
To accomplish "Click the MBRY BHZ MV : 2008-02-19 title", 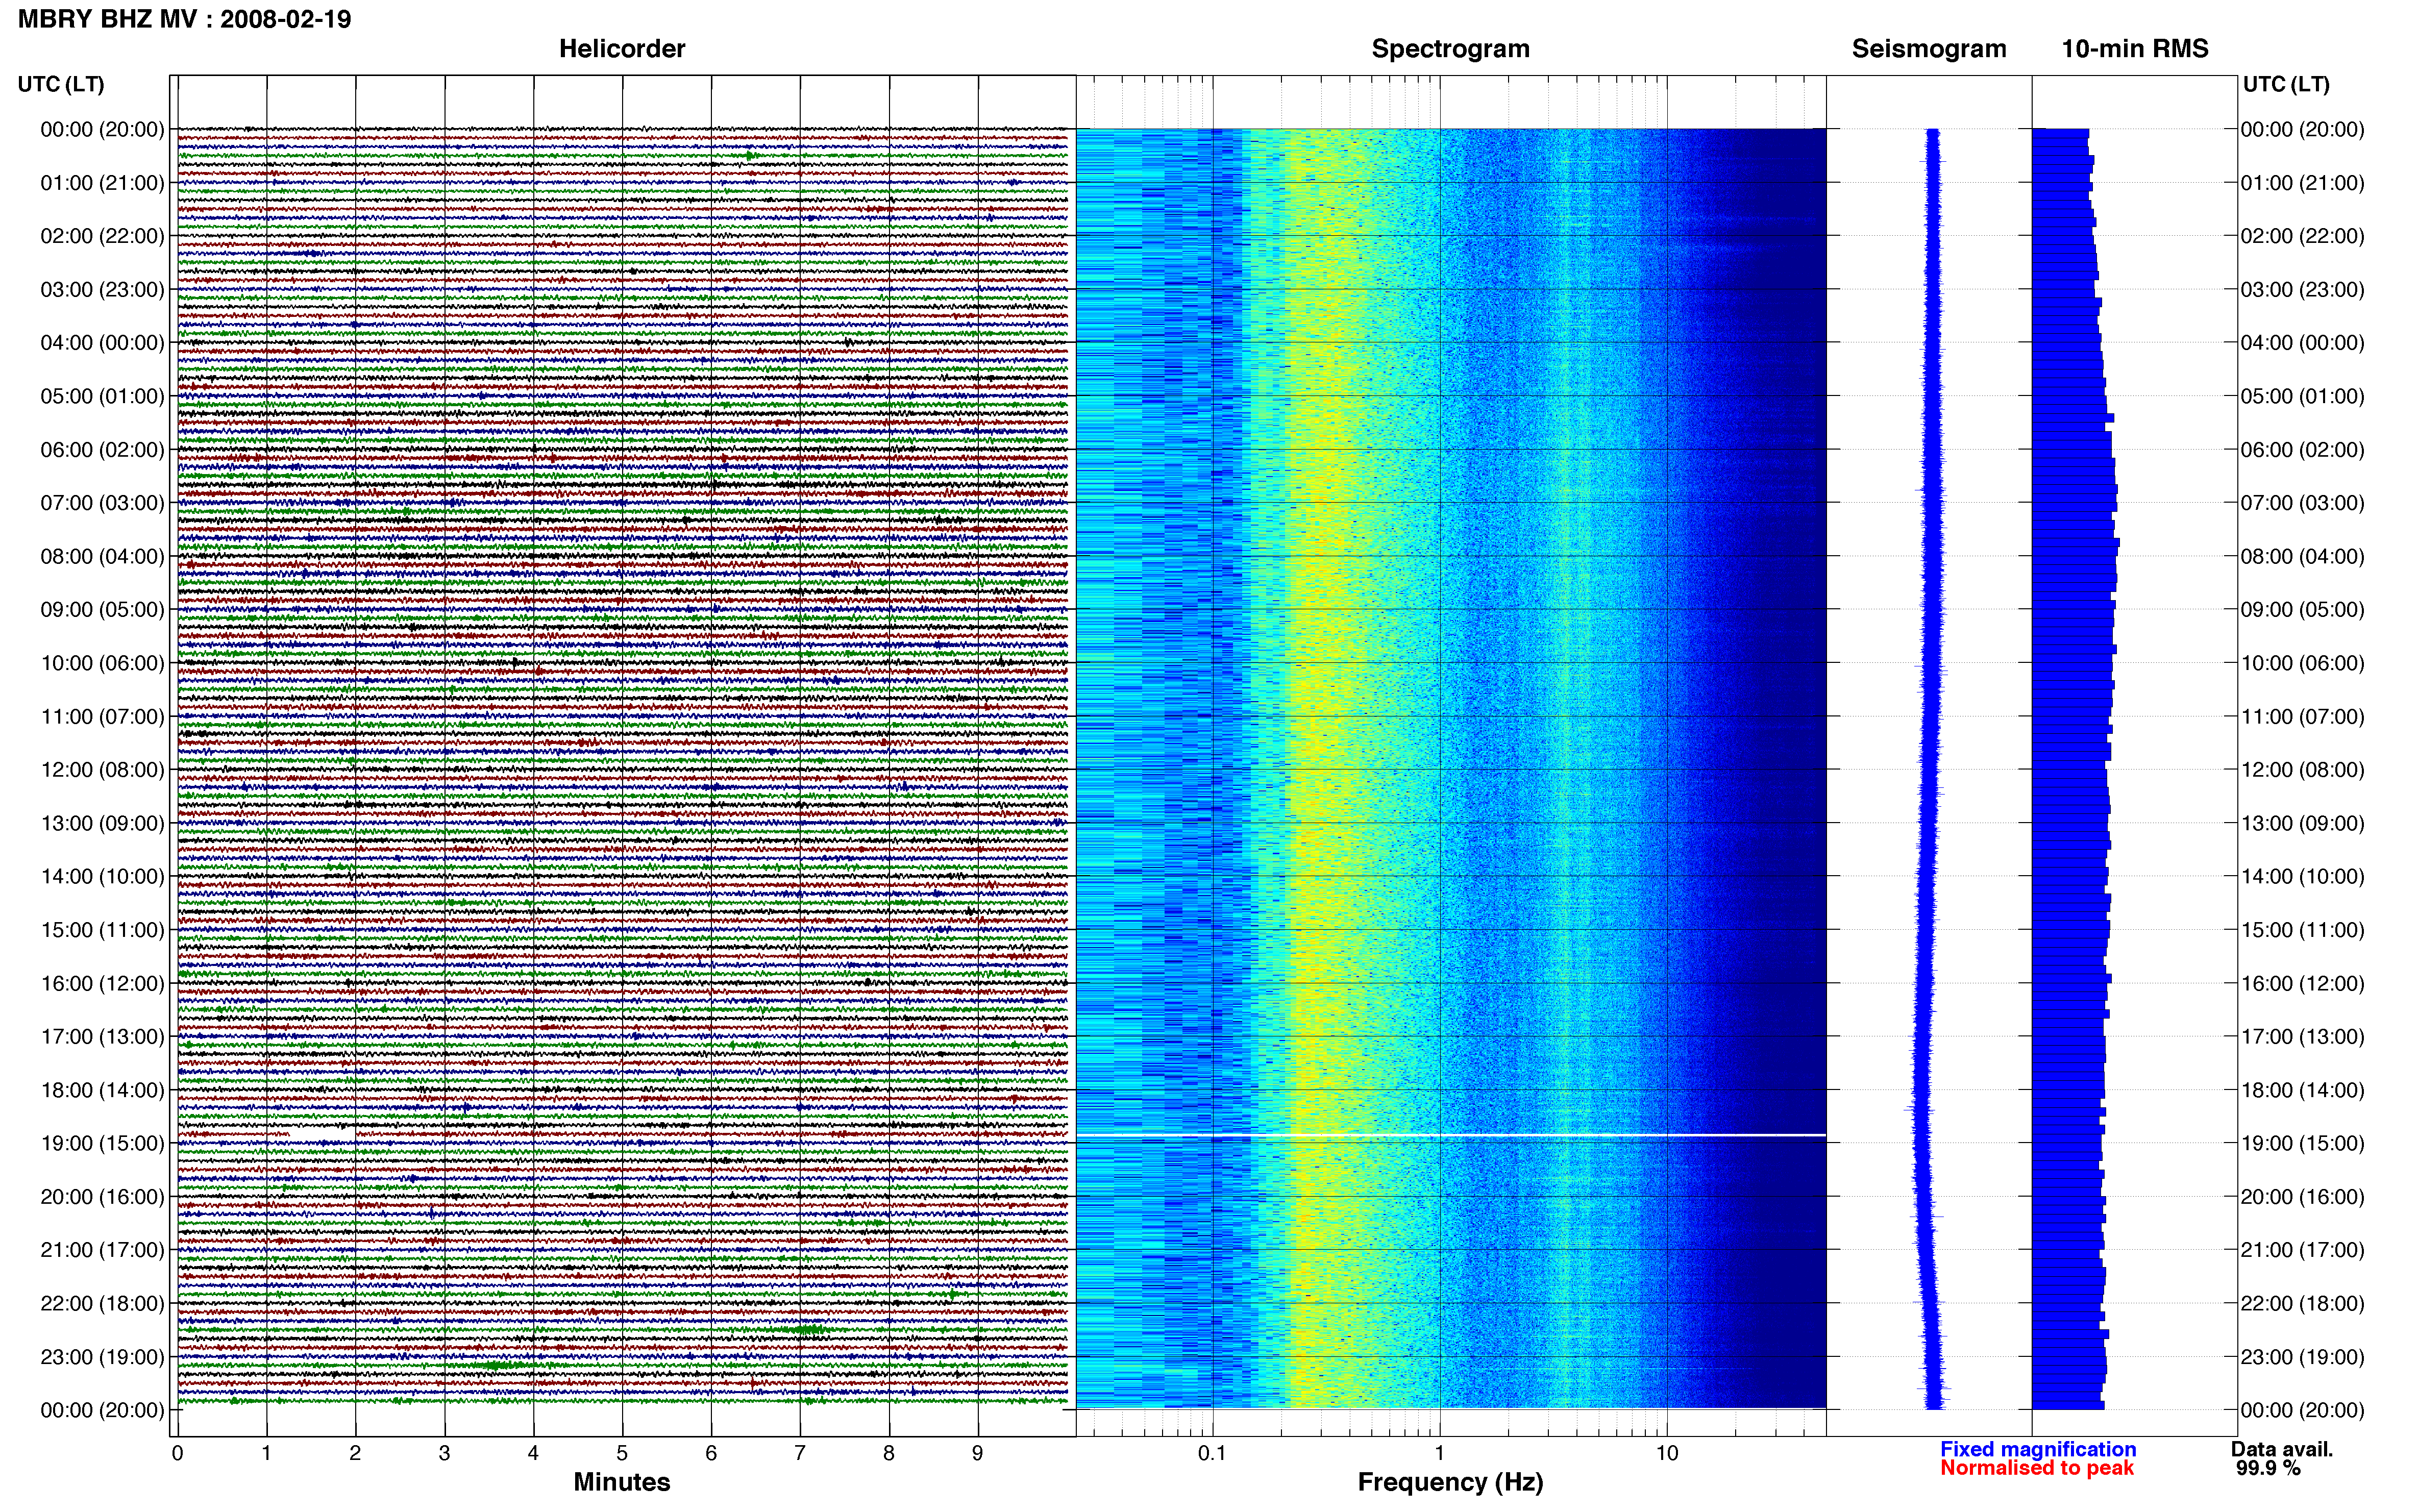I will [185, 19].
